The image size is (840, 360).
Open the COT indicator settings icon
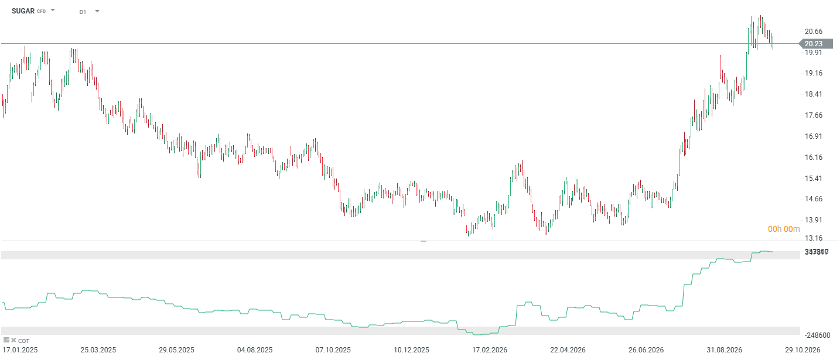tap(6, 340)
